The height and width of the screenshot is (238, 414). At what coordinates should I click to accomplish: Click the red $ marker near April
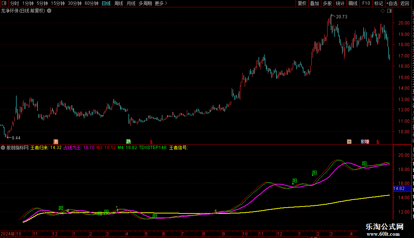pos(378,142)
